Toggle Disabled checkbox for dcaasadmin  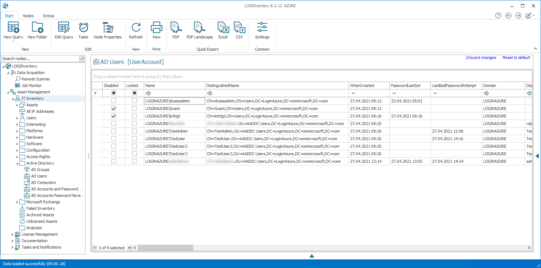point(114,101)
